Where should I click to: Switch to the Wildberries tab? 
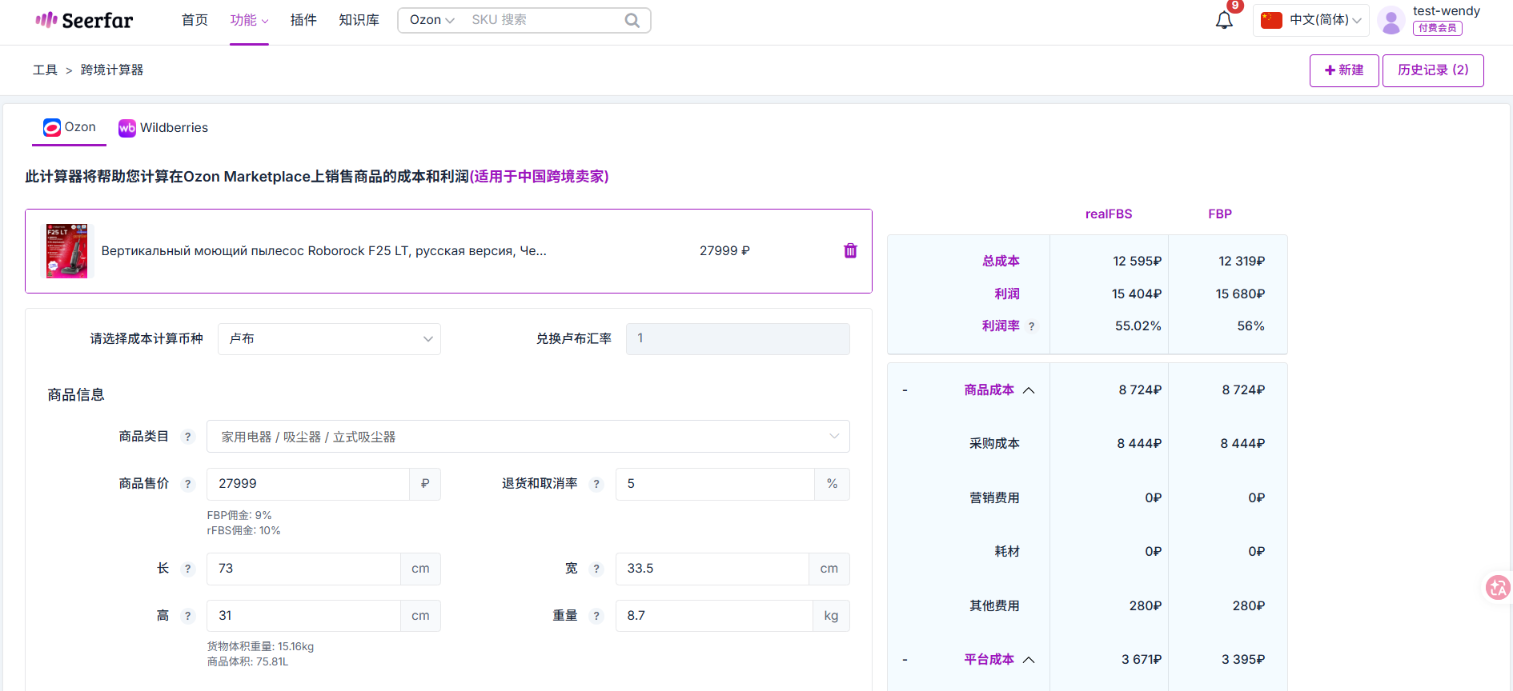click(x=163, y=128)
